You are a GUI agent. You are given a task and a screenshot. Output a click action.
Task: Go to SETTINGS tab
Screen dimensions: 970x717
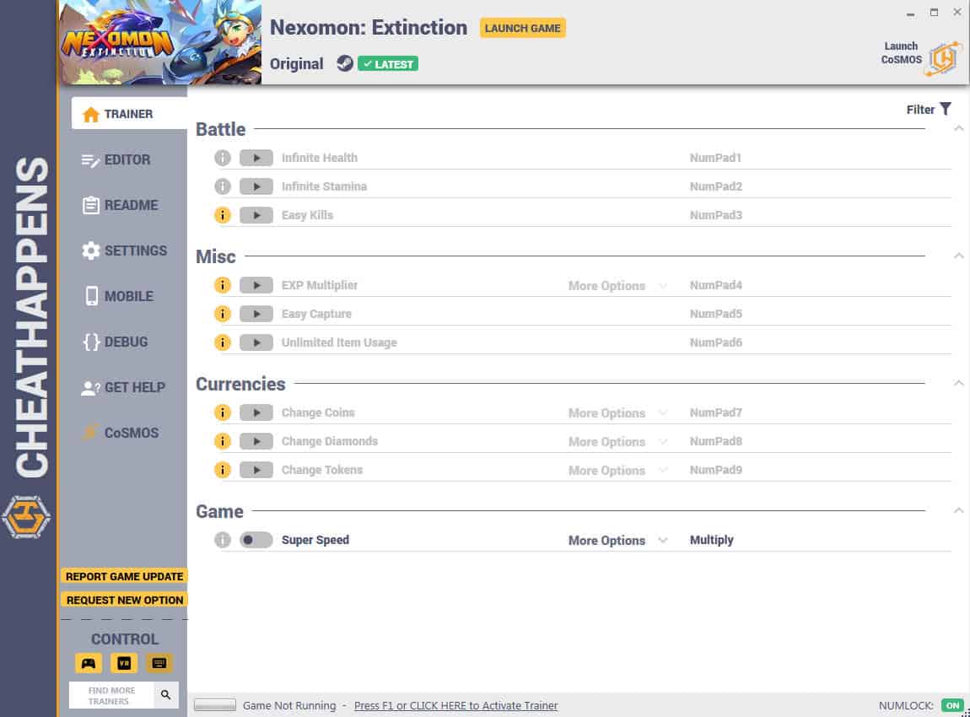click(x=124, y=251)
